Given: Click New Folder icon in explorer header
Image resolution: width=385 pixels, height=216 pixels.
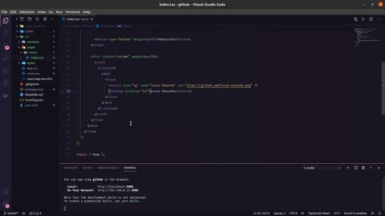Looking at the screenshot, I should click(x=29, y=19).
